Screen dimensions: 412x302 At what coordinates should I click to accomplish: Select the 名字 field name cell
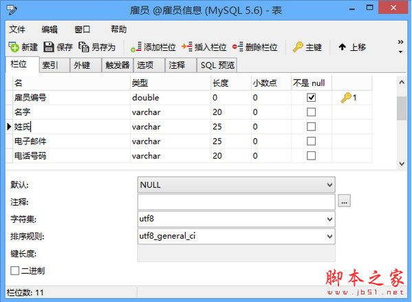[72, 112]
